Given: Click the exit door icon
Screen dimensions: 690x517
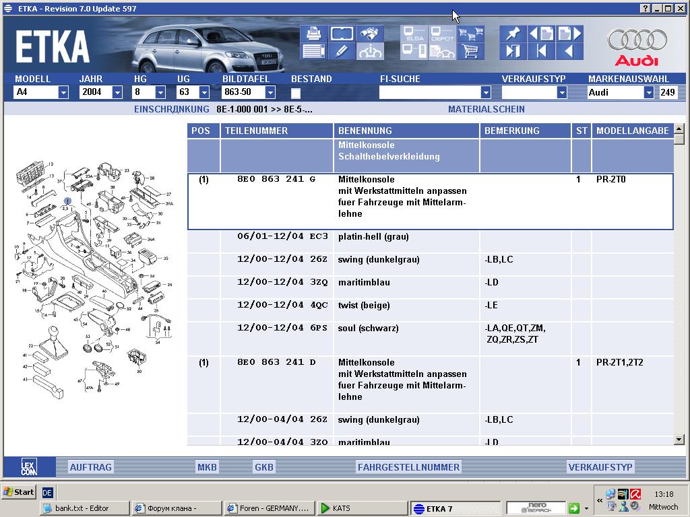Looking at the screenshot, I should tap(513, 51).
